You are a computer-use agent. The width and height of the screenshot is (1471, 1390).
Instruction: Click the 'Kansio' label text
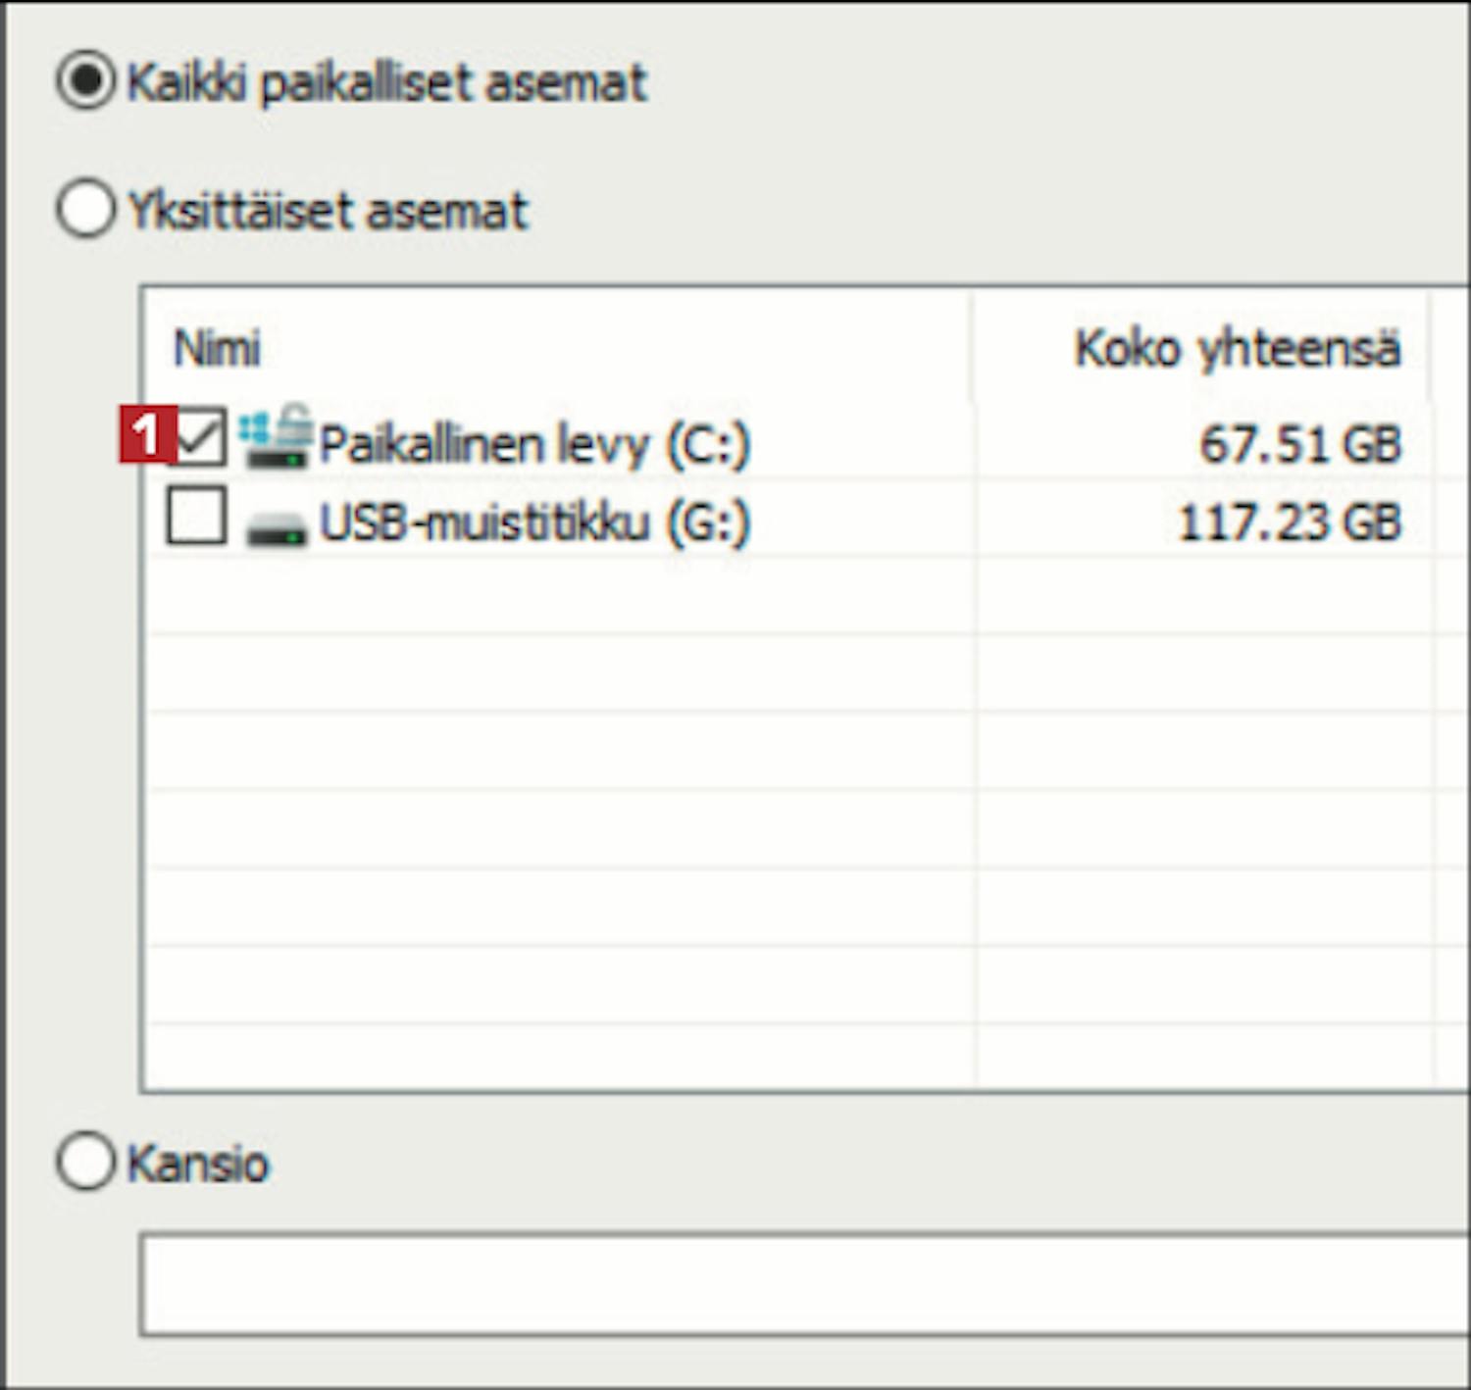click(198, 1165)
